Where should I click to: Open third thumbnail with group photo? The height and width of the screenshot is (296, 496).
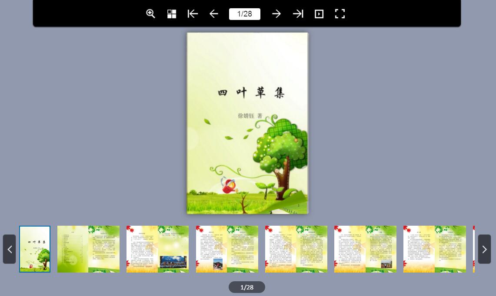[157, 249]
